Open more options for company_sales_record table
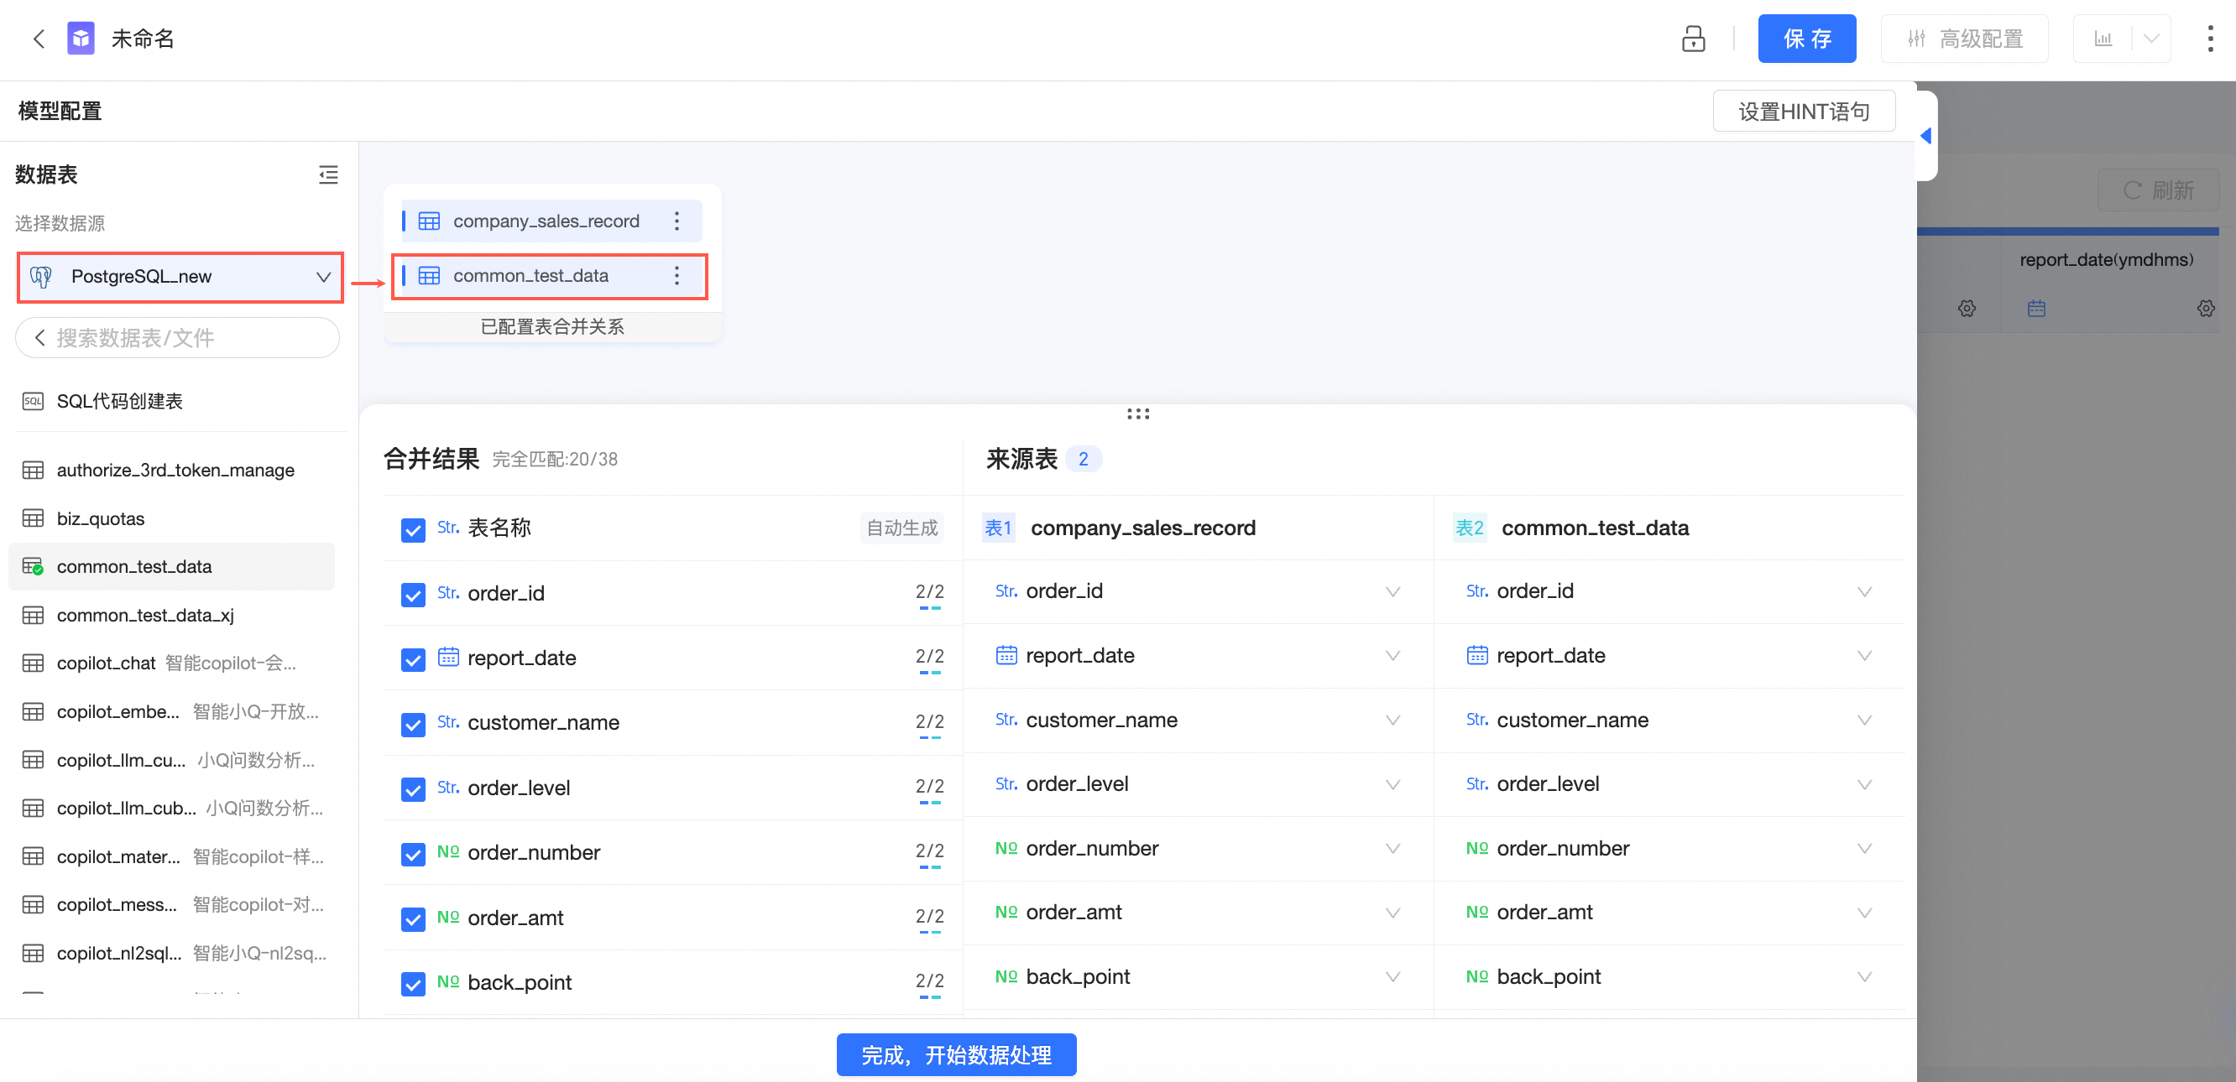The height and width of the screenshot is (1082, 2236). [x=677, y=221]
